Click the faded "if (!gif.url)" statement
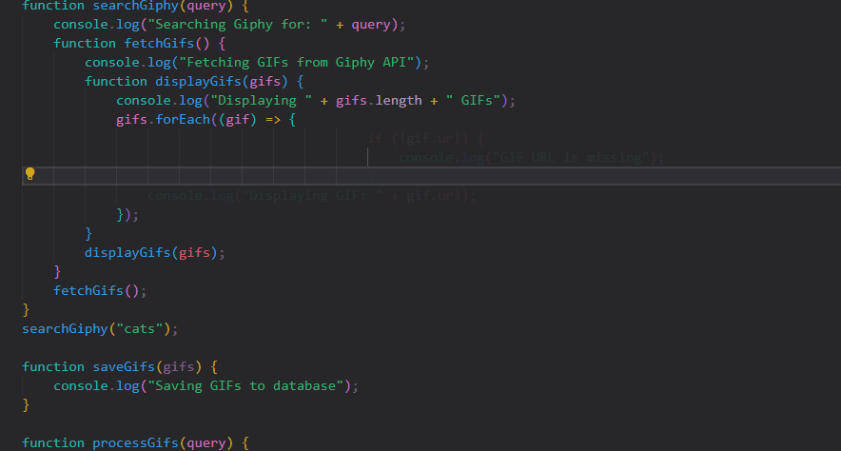Image resolution: width=841 pixels, height=451 pixels. tap(414, 139)
